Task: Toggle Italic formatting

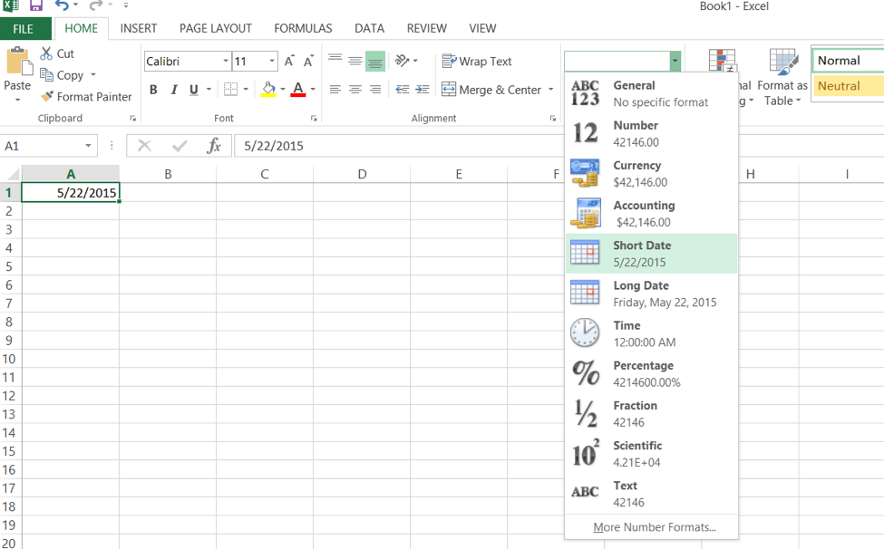Action: (174, 90)
